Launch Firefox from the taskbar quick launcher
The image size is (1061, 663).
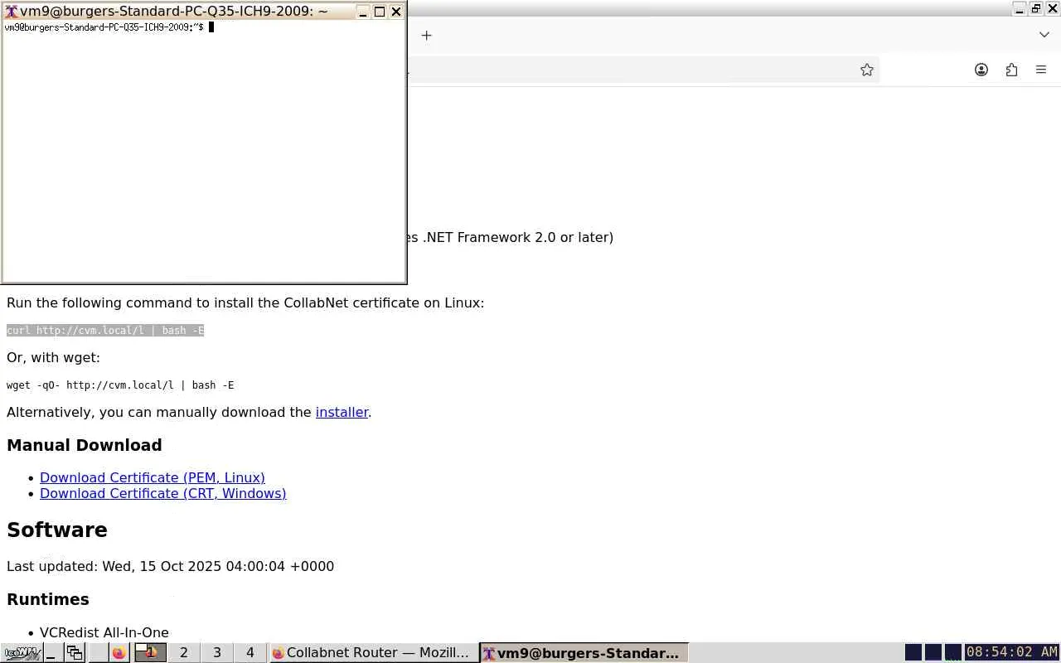(x=119, y=653)
